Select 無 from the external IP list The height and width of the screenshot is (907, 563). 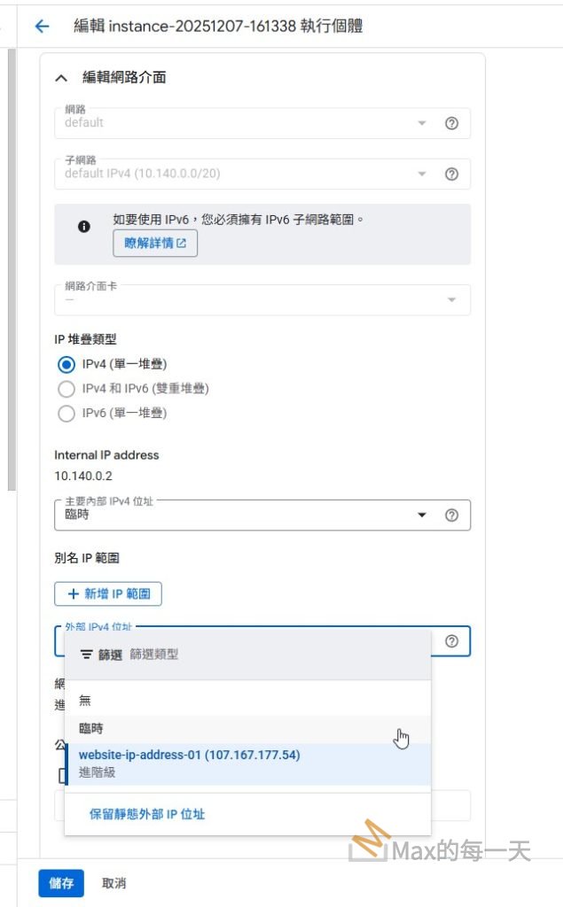pos(85,700)
